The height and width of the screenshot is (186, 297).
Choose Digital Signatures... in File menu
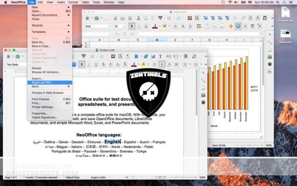click(x=50, y=117)
